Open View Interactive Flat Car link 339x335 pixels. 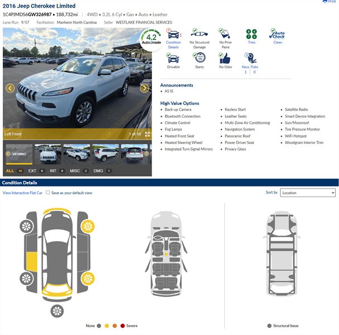(x=22, y=193)
